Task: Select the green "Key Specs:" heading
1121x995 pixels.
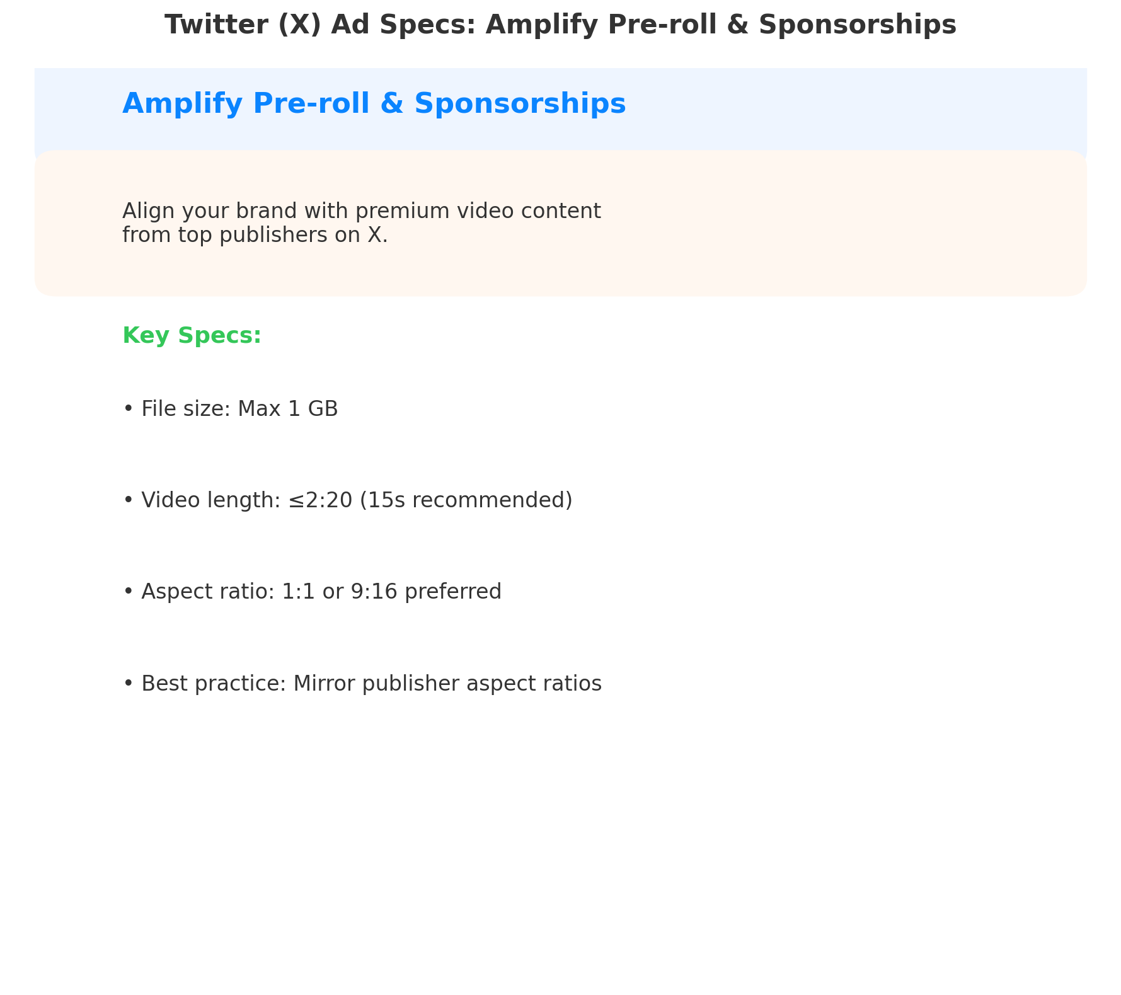Action: tap(192, 335)
